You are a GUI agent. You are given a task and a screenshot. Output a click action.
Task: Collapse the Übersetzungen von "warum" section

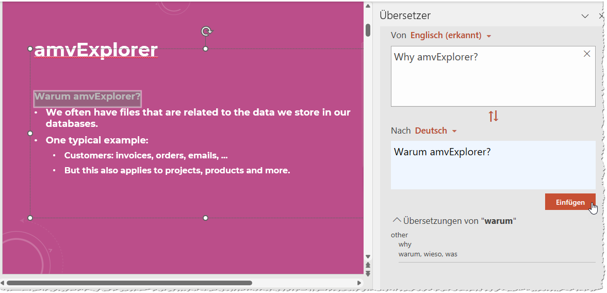[397, 220]
